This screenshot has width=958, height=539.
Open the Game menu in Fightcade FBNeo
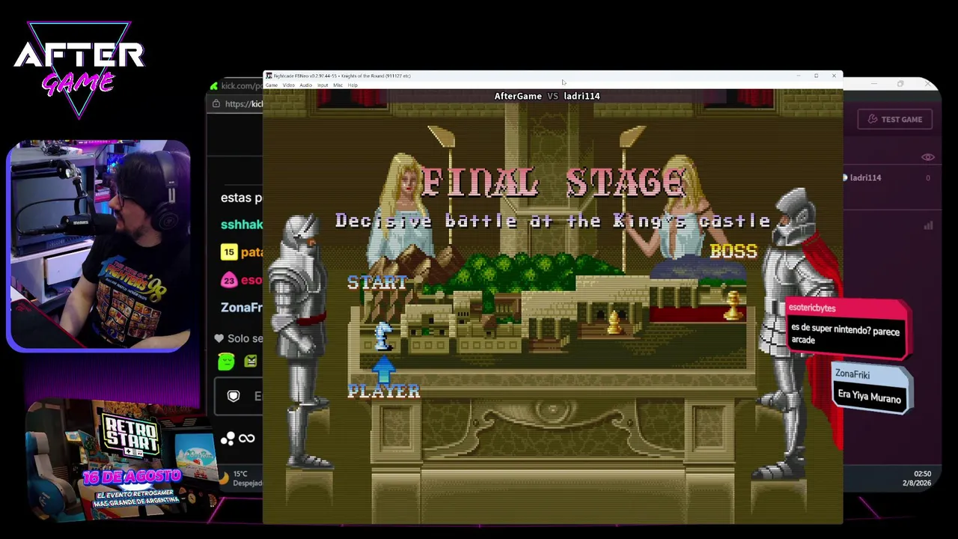point(271,85)
